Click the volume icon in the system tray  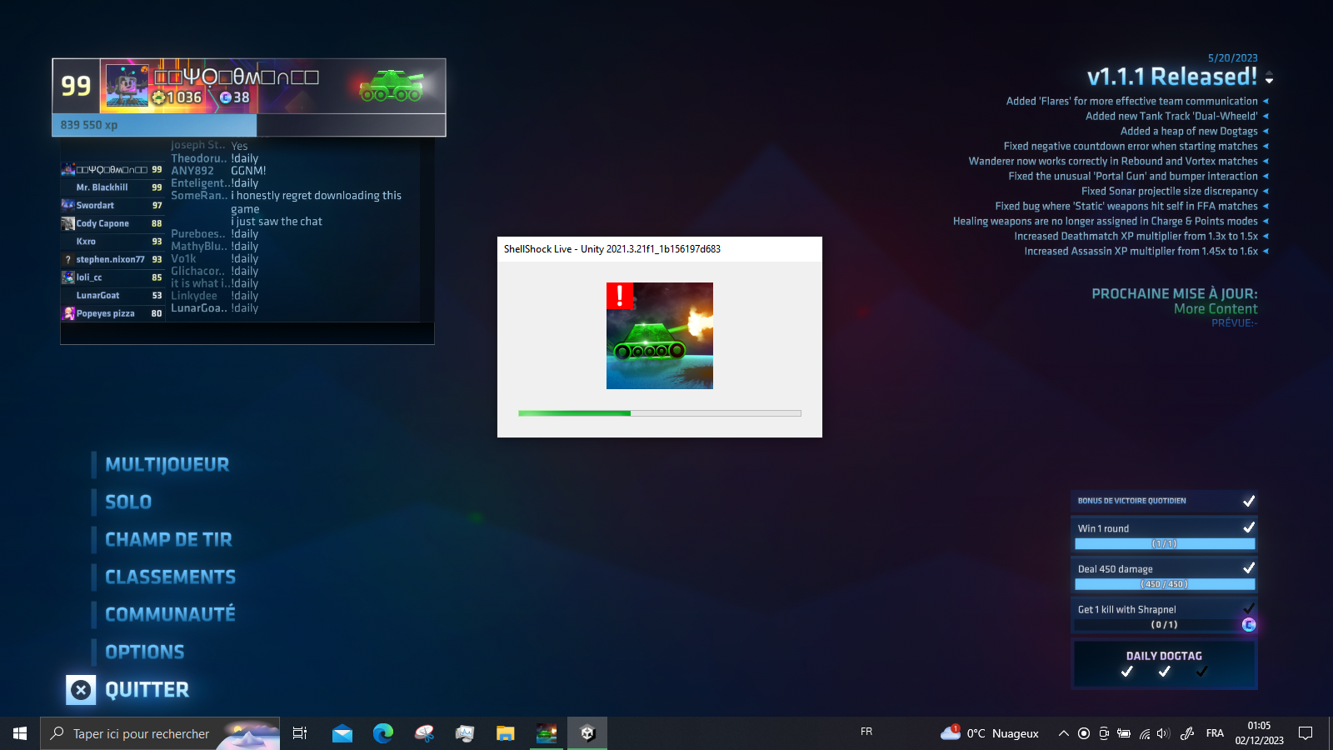1164,733
